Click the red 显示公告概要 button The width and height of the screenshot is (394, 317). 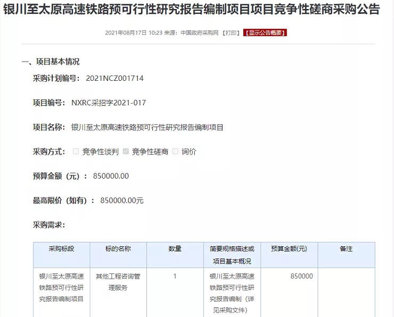[265, 33]
